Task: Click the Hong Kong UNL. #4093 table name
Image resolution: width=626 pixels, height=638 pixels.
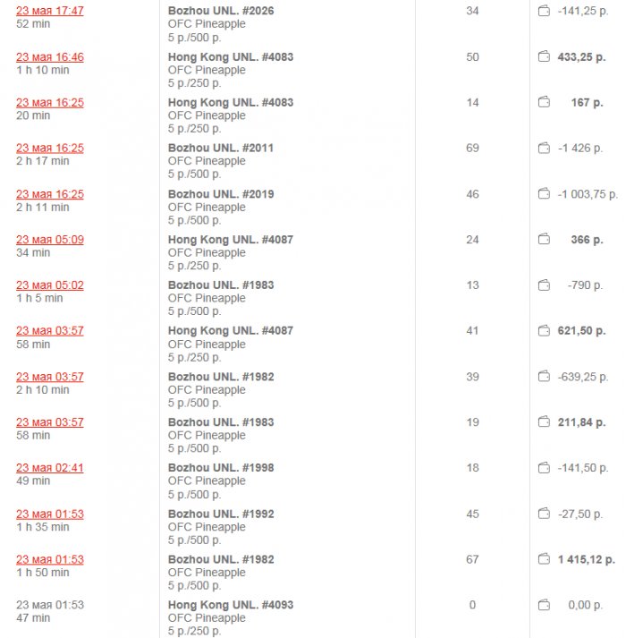Action: [x=231, y=605]
